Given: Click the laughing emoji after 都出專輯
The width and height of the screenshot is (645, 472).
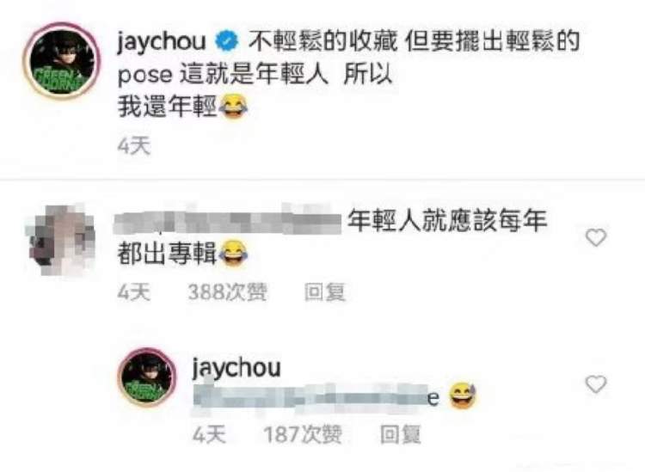Looking at the screenshot, I should 233,254.
